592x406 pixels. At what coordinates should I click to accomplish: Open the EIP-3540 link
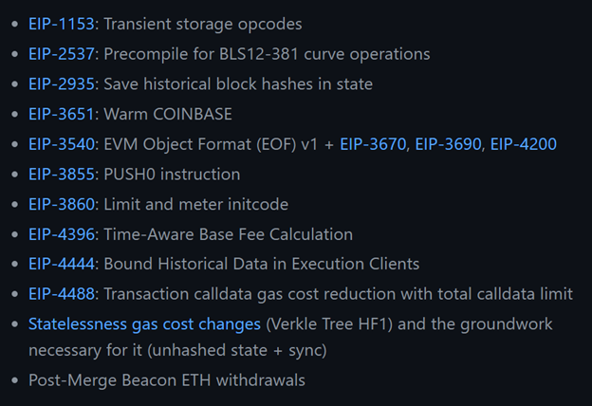click(61, 144)
